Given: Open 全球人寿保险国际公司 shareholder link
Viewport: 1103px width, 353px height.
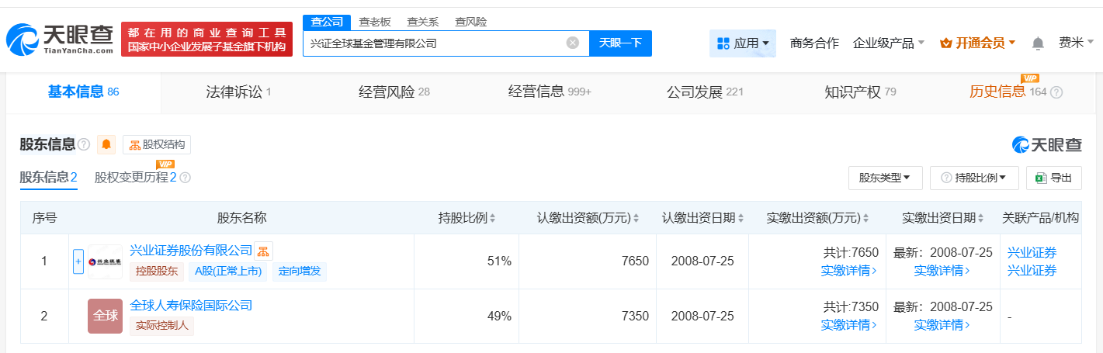Looking at the screenshot, I should pos(191,305).
